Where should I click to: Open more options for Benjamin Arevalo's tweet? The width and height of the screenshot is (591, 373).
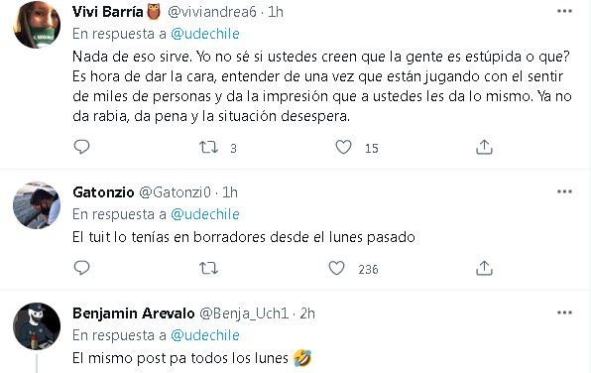coord(564,312)
